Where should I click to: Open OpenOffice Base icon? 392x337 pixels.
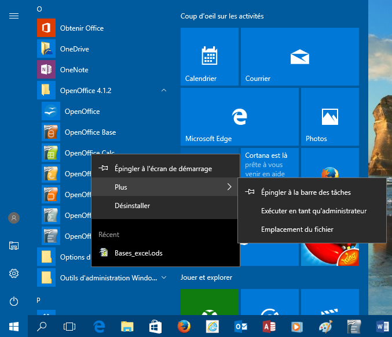coord(51,132)
